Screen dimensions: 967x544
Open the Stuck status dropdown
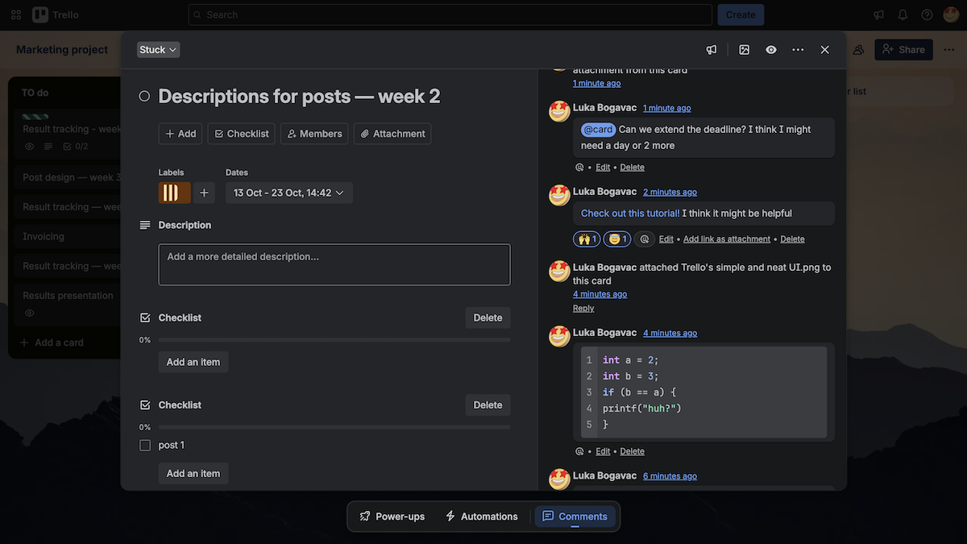tap(157, 49)
